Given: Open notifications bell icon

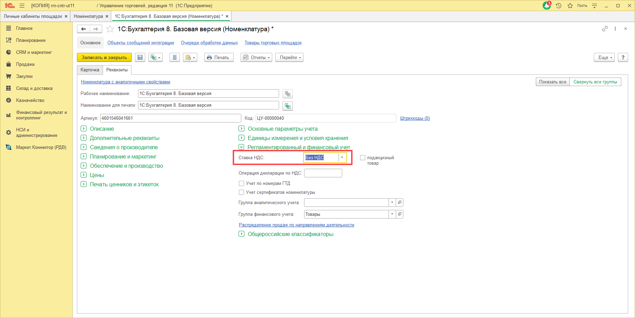Looking at the screenshot, I should tap(546, 6).
